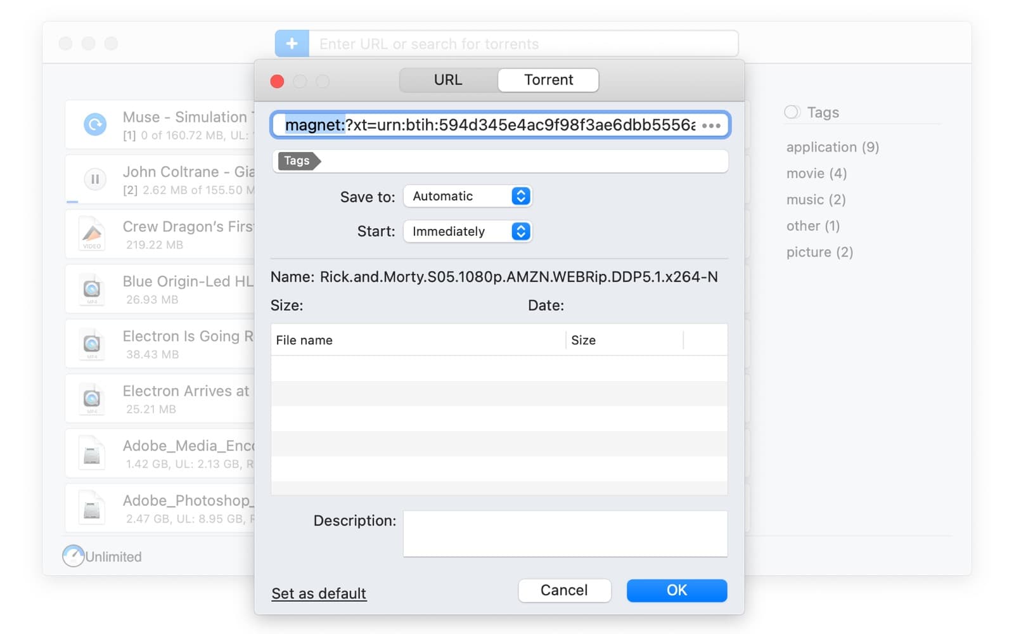Viewport: 1014px width, 634px height.
Task: Click the blue plus add-download button
Action: coord(292,44)
